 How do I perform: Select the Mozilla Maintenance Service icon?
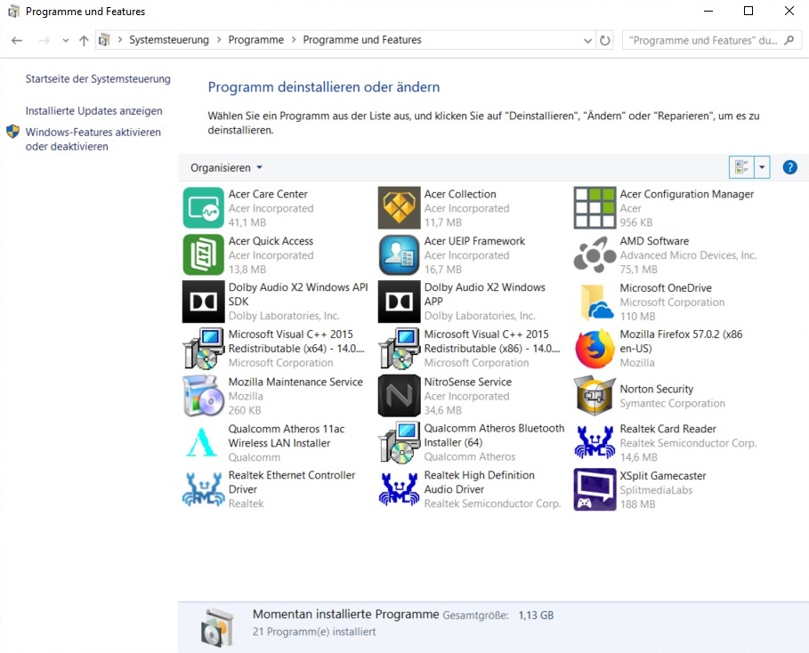[x=203, y=396]
